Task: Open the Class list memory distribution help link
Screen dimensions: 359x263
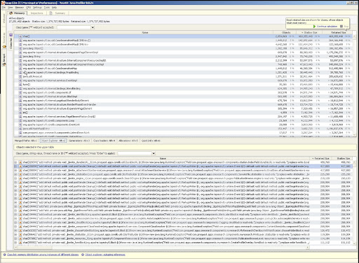Action: pos(43,255)
